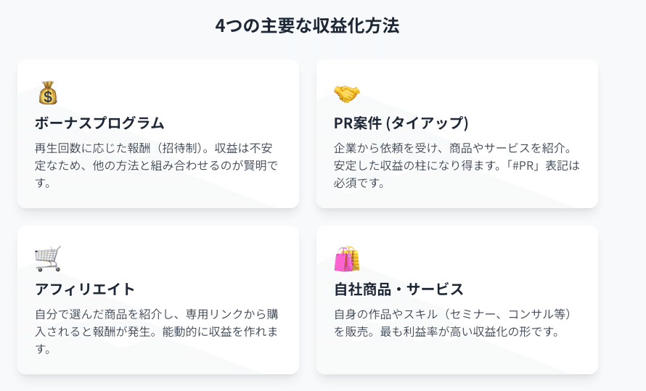Click the handshake icon
This screenshot has width=646, height=391.
346,93
